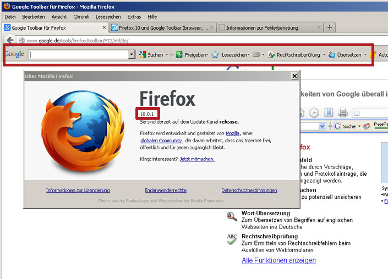Open a new tab with plus button
The image size is (388, 279).
[329, 27]
